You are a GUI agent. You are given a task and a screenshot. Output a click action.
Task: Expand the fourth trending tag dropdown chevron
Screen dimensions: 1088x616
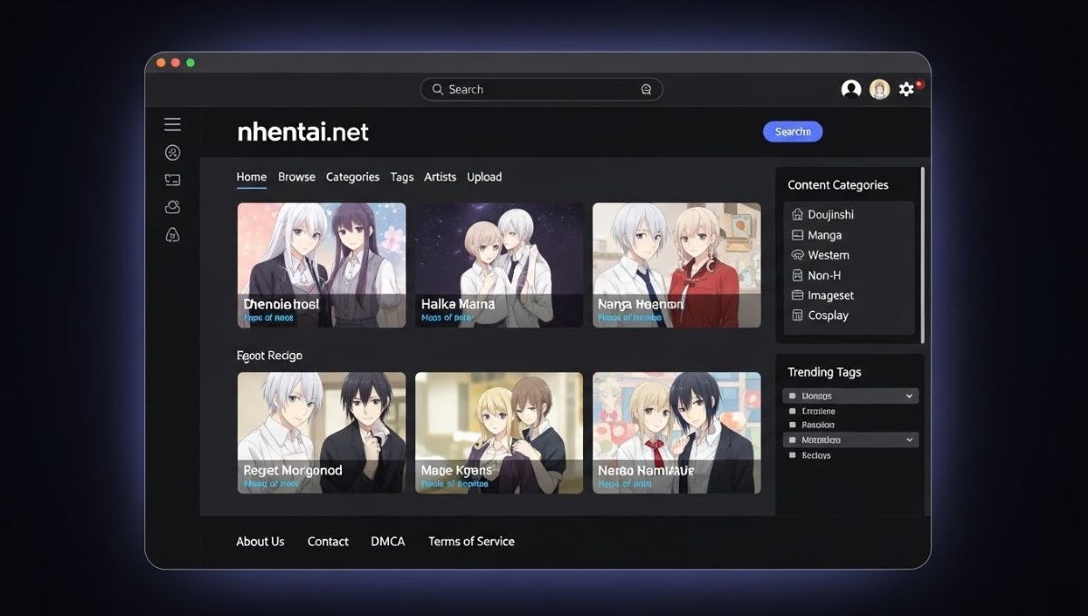909,439
